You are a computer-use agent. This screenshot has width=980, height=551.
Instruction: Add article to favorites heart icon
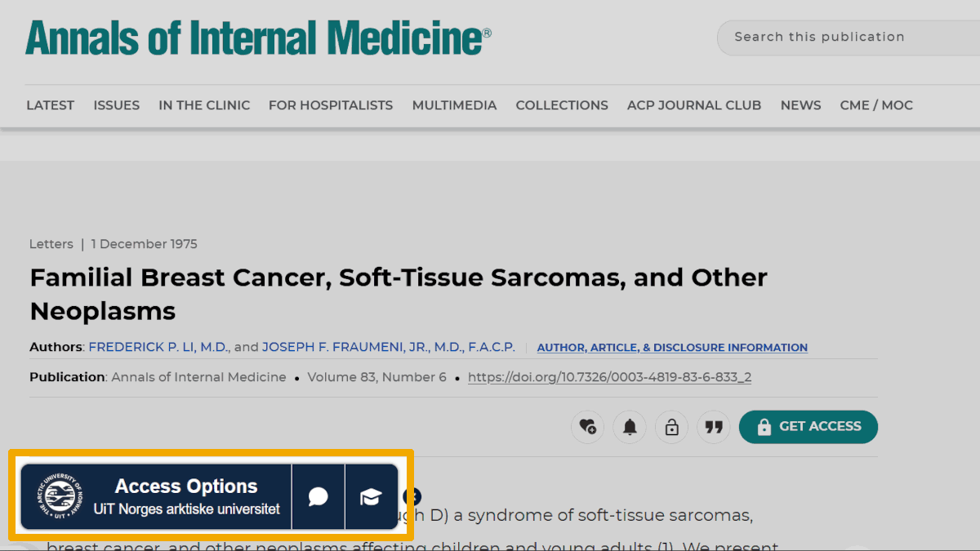[587, 427]
